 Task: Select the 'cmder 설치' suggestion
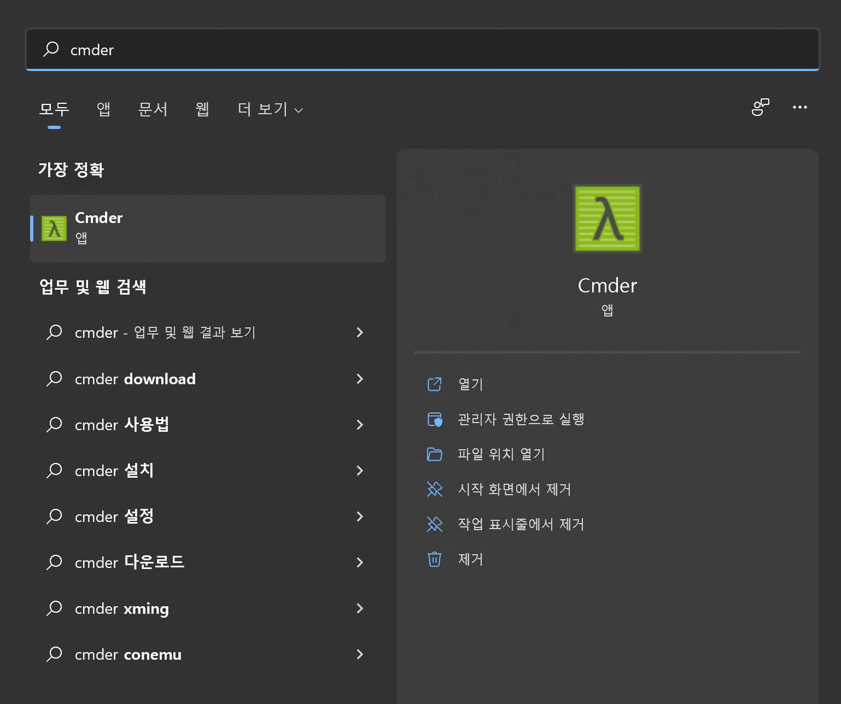(208, 471)
